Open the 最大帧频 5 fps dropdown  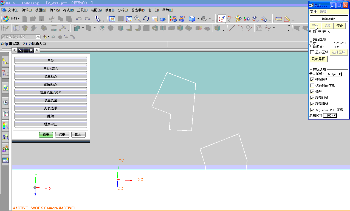pos(333,74)
